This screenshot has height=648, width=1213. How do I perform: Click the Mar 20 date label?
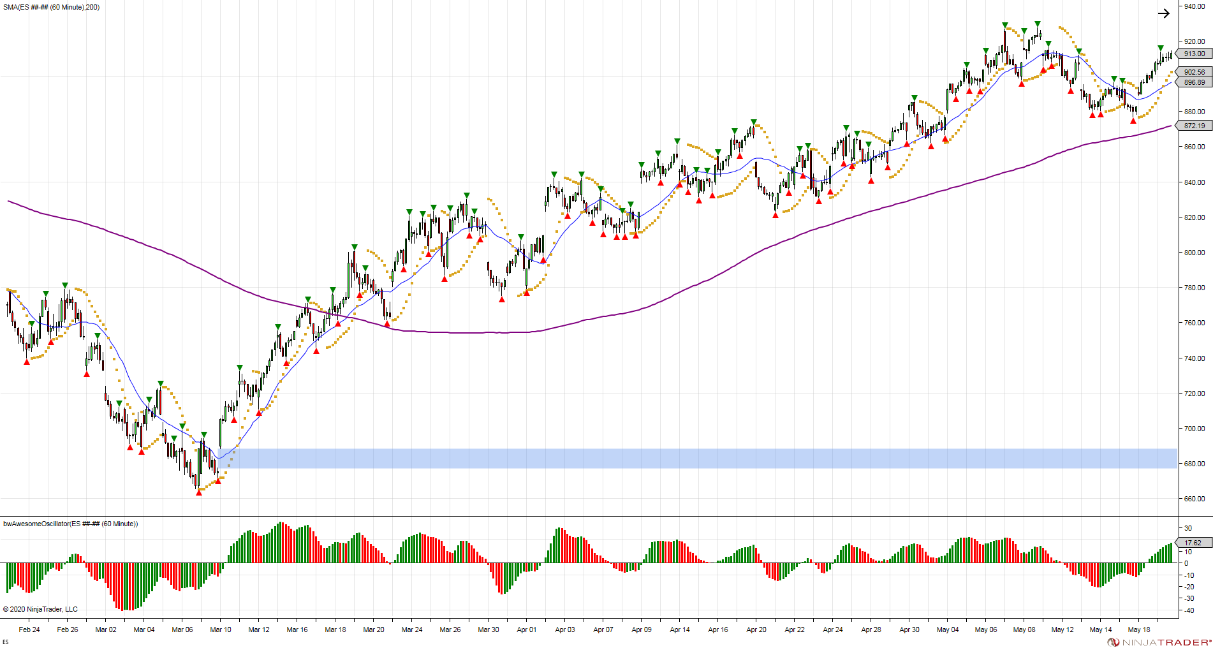point(374,630)
